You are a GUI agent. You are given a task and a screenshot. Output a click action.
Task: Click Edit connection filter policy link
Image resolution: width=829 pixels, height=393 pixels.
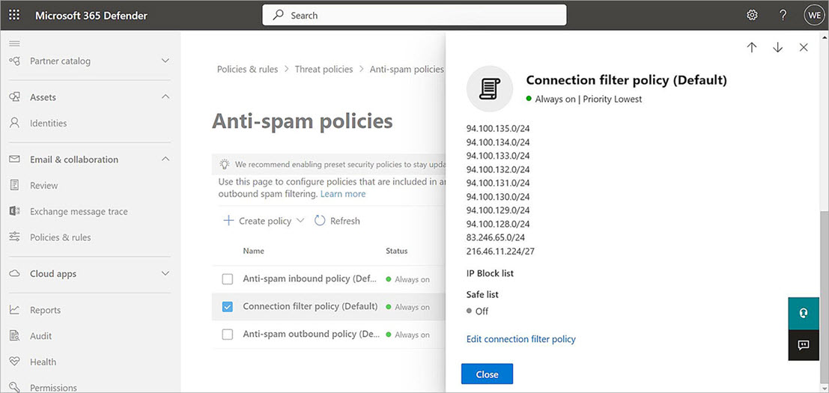tap(520, 339)
